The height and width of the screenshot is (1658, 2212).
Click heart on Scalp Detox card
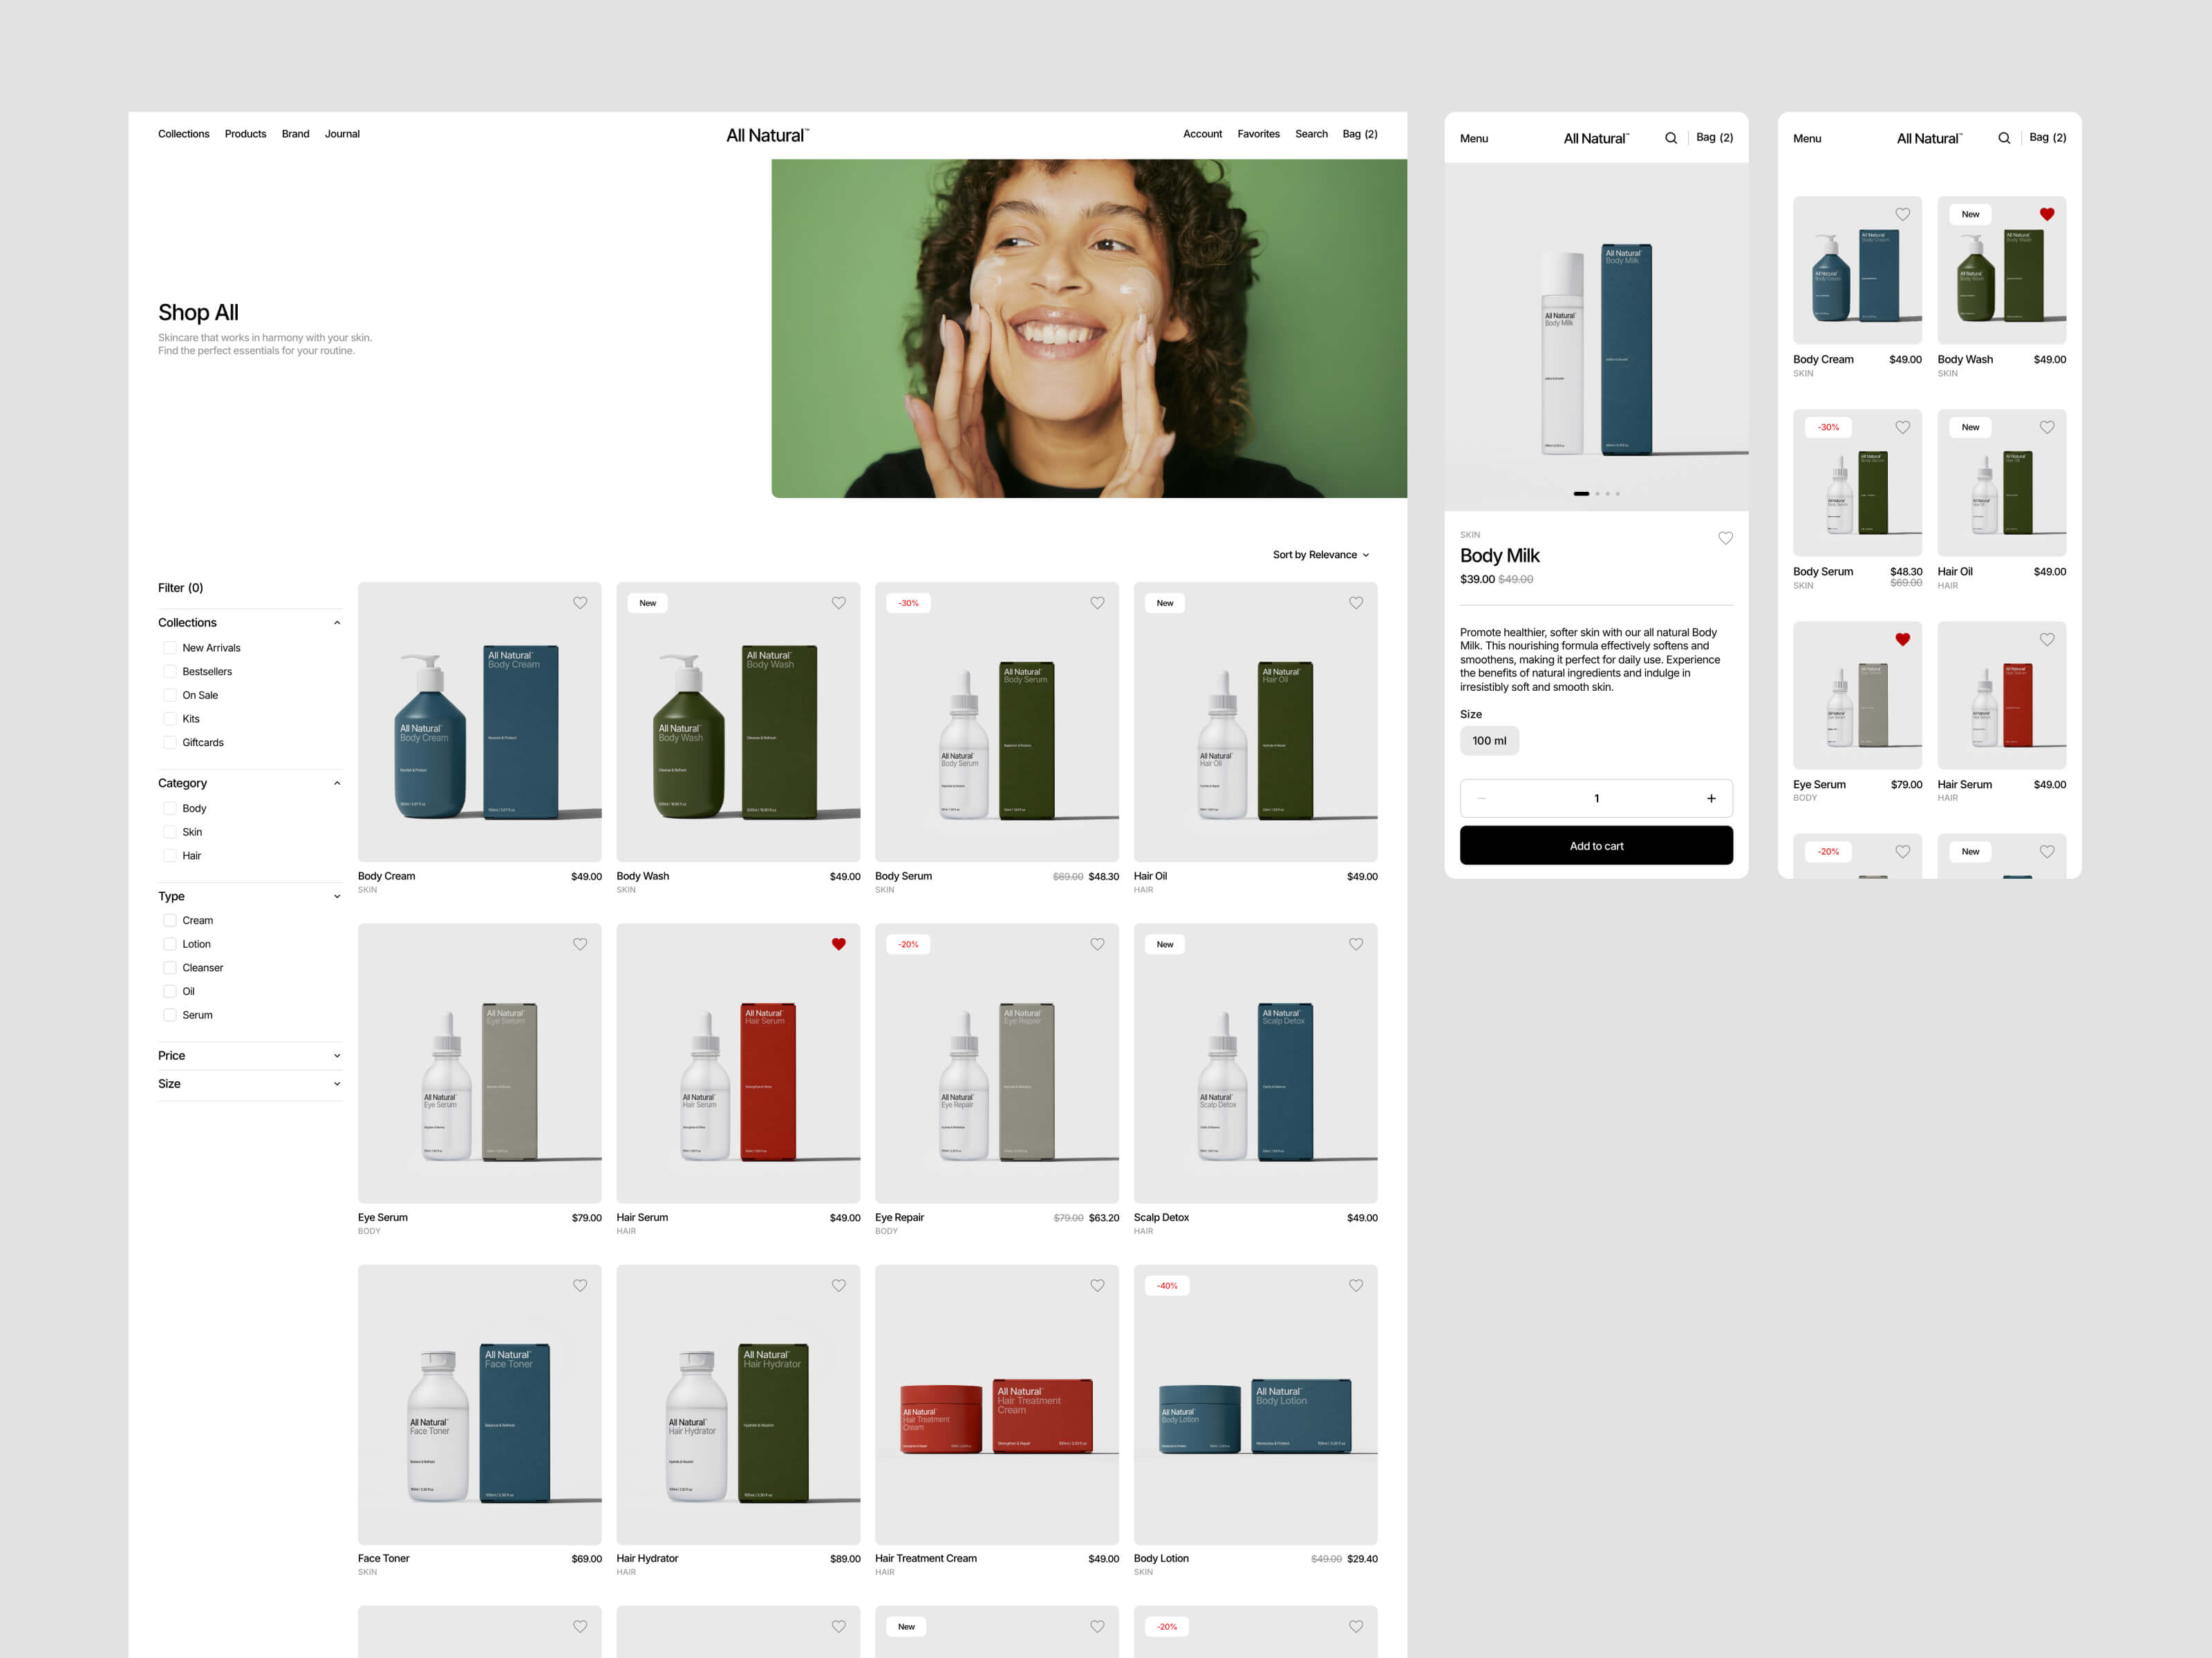(x=1355, y=944)
